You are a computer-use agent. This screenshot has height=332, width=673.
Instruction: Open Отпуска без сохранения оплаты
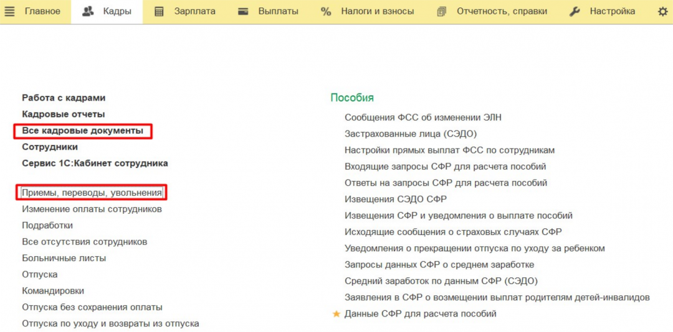pos(92,307)
